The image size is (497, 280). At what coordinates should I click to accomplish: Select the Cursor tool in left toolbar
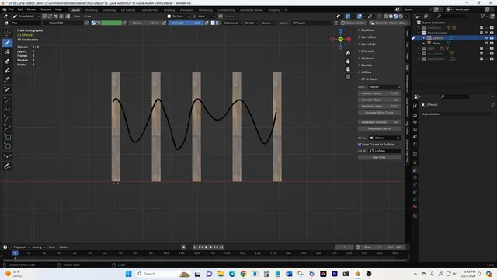[x=7, y=33]
